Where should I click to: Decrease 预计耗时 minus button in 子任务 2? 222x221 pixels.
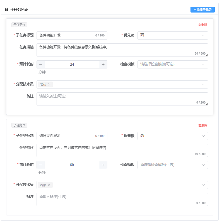41,165
